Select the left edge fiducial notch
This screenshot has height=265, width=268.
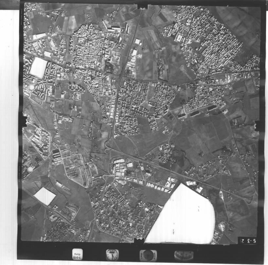pyautogui.click(x=23, y=121)
